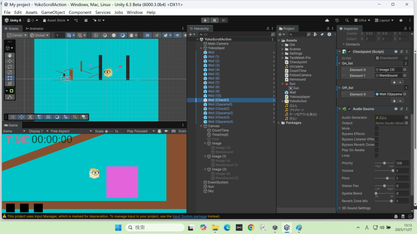Disable the Checkpoint script component checkbox

tap(349, 52)
